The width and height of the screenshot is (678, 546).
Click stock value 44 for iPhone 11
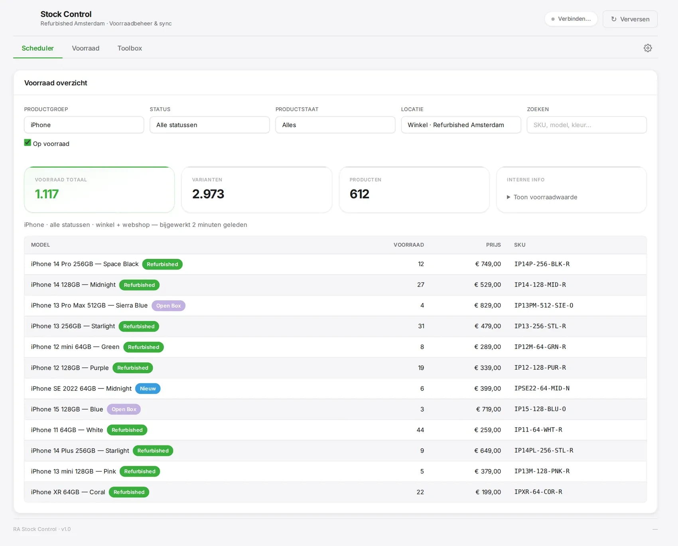tap(420, 430)
